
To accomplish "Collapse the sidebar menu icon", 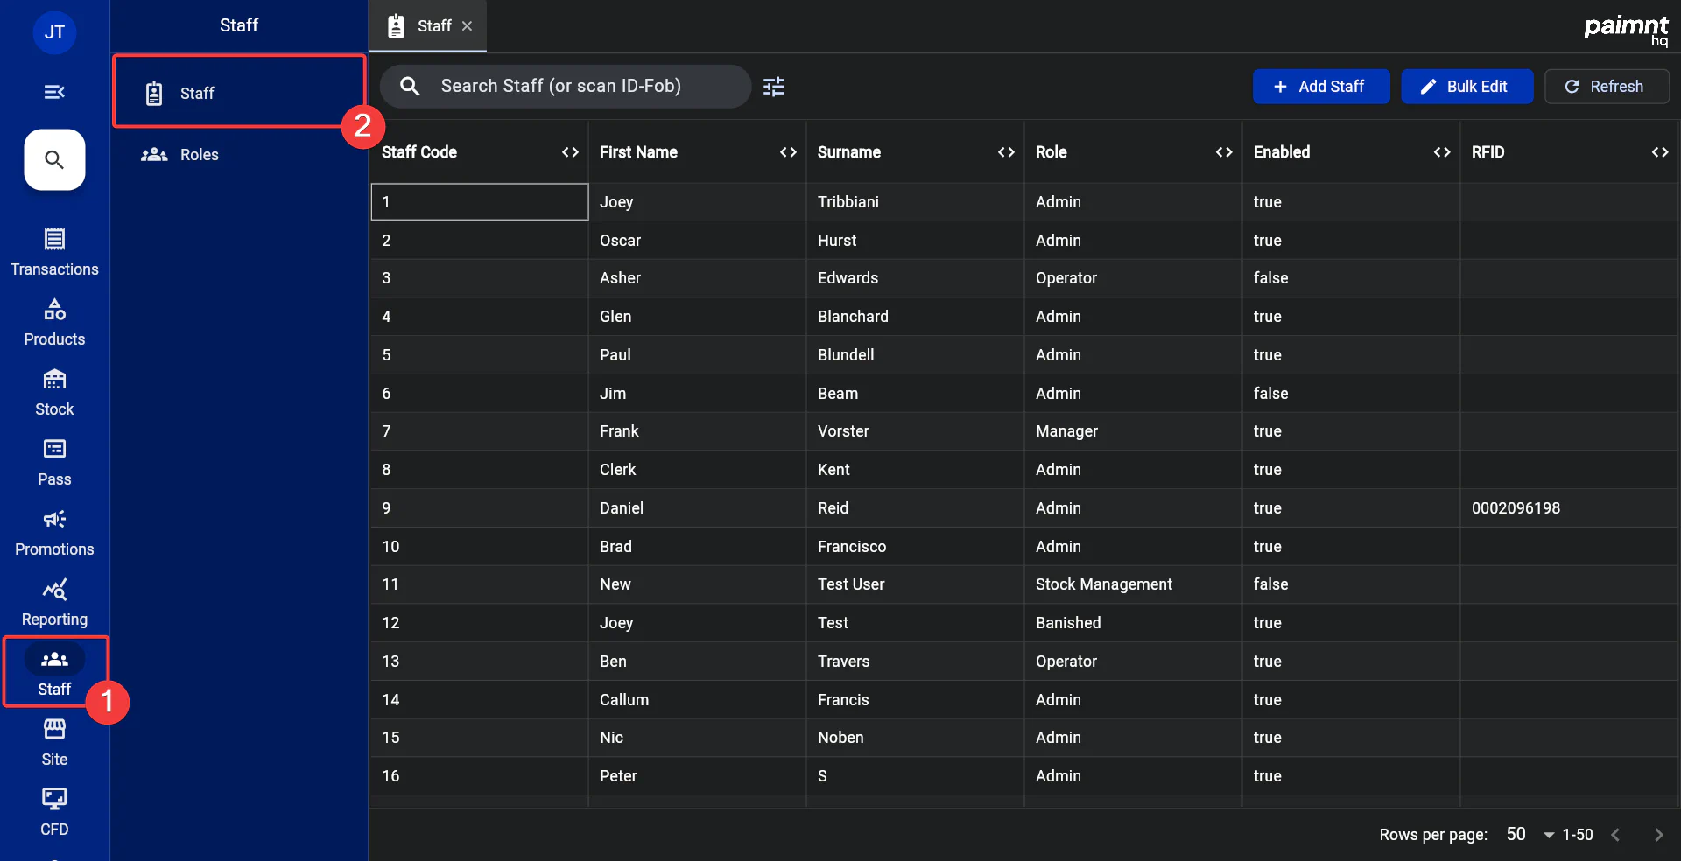I will [x=54, y=92].
